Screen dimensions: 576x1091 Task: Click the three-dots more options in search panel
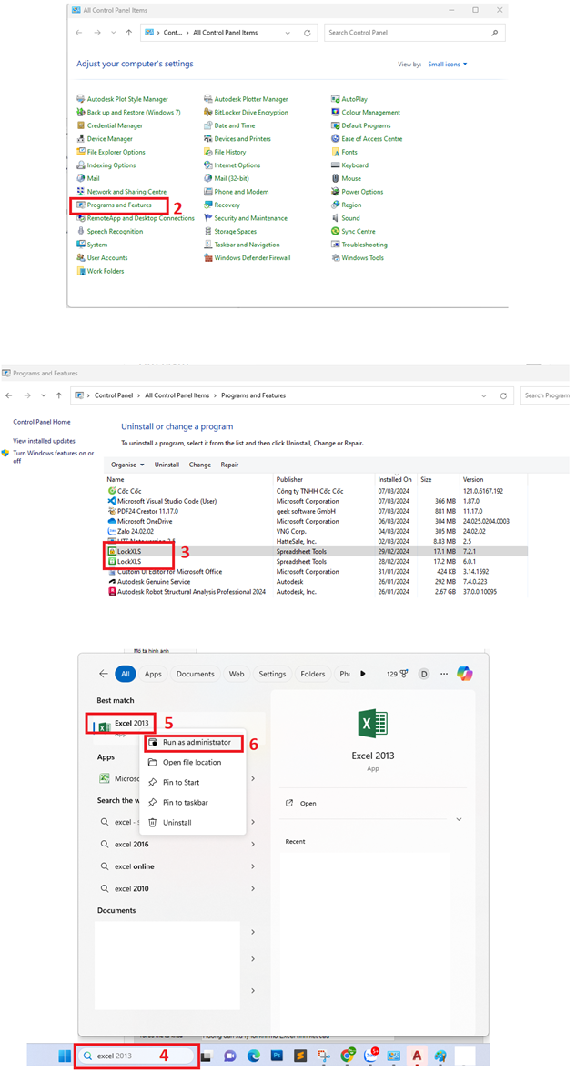[x=444, y=674]
